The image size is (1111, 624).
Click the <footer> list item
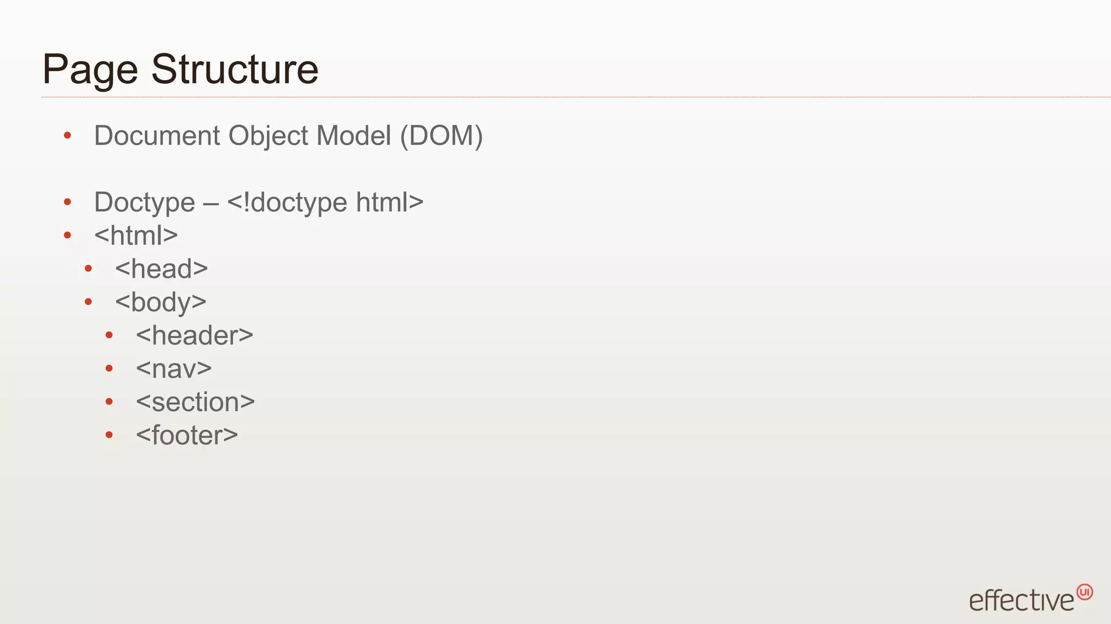(187, 435)
